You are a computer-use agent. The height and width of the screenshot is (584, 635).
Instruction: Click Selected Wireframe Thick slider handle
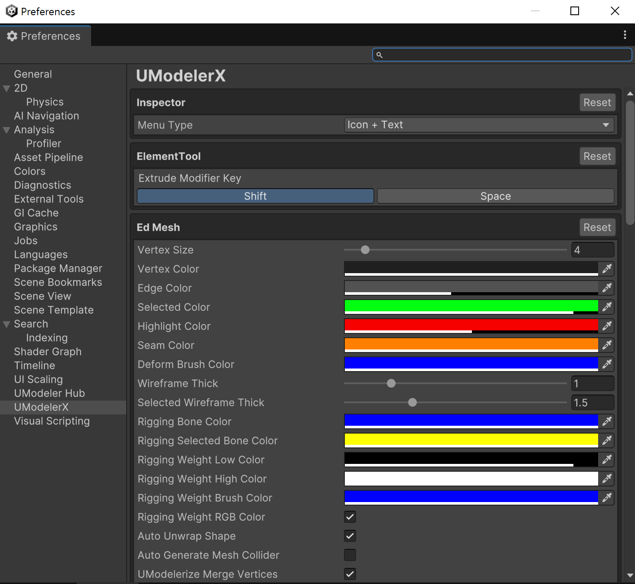click(x=412, y=402)
